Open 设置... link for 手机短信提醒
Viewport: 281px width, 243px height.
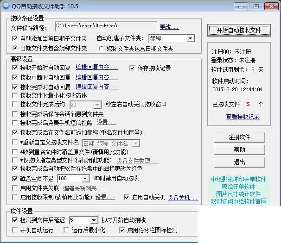[107, 122]
